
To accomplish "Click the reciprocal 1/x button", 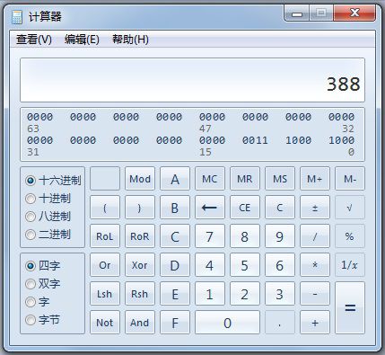I will 350,265.
